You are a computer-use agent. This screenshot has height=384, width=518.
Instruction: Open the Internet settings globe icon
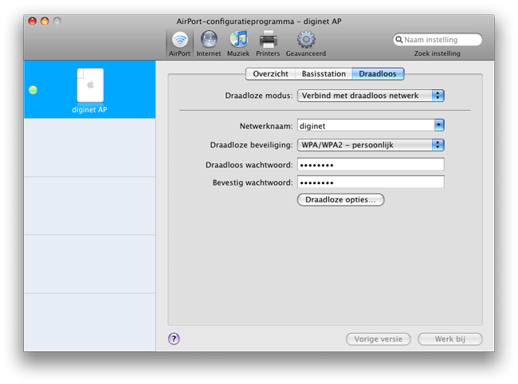(x=209, y=39)
